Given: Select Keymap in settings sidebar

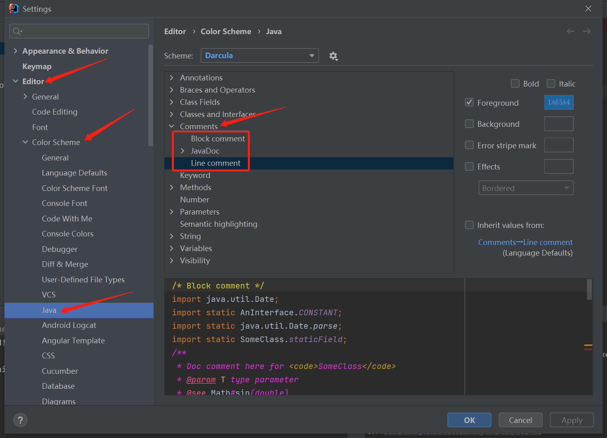Looking at the screenshot, I should pos(37,66).
